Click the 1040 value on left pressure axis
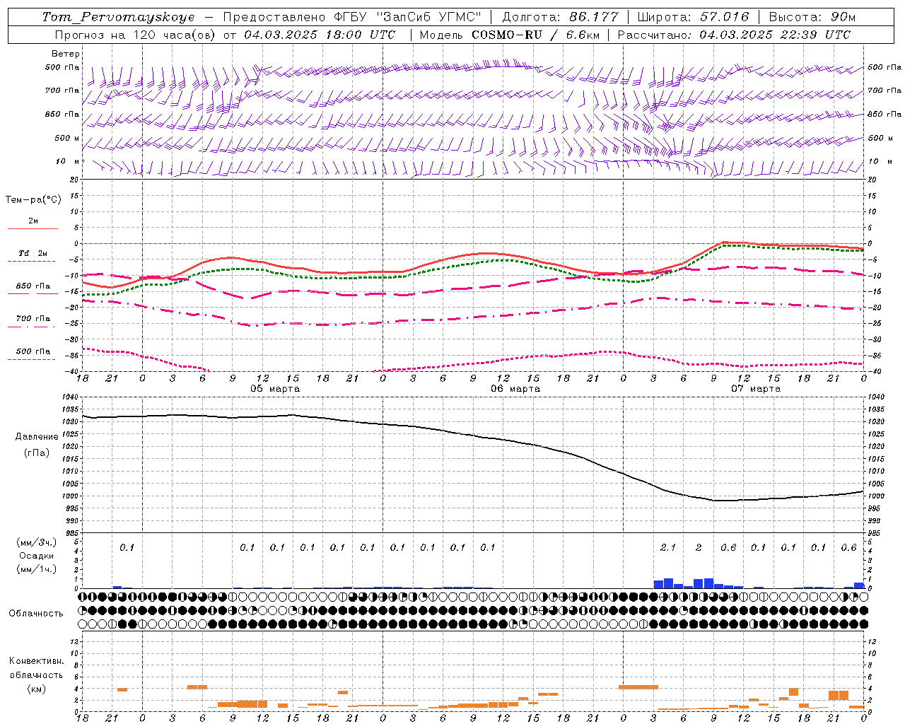The width and height of the screenshot is (905, 724). 70,397
